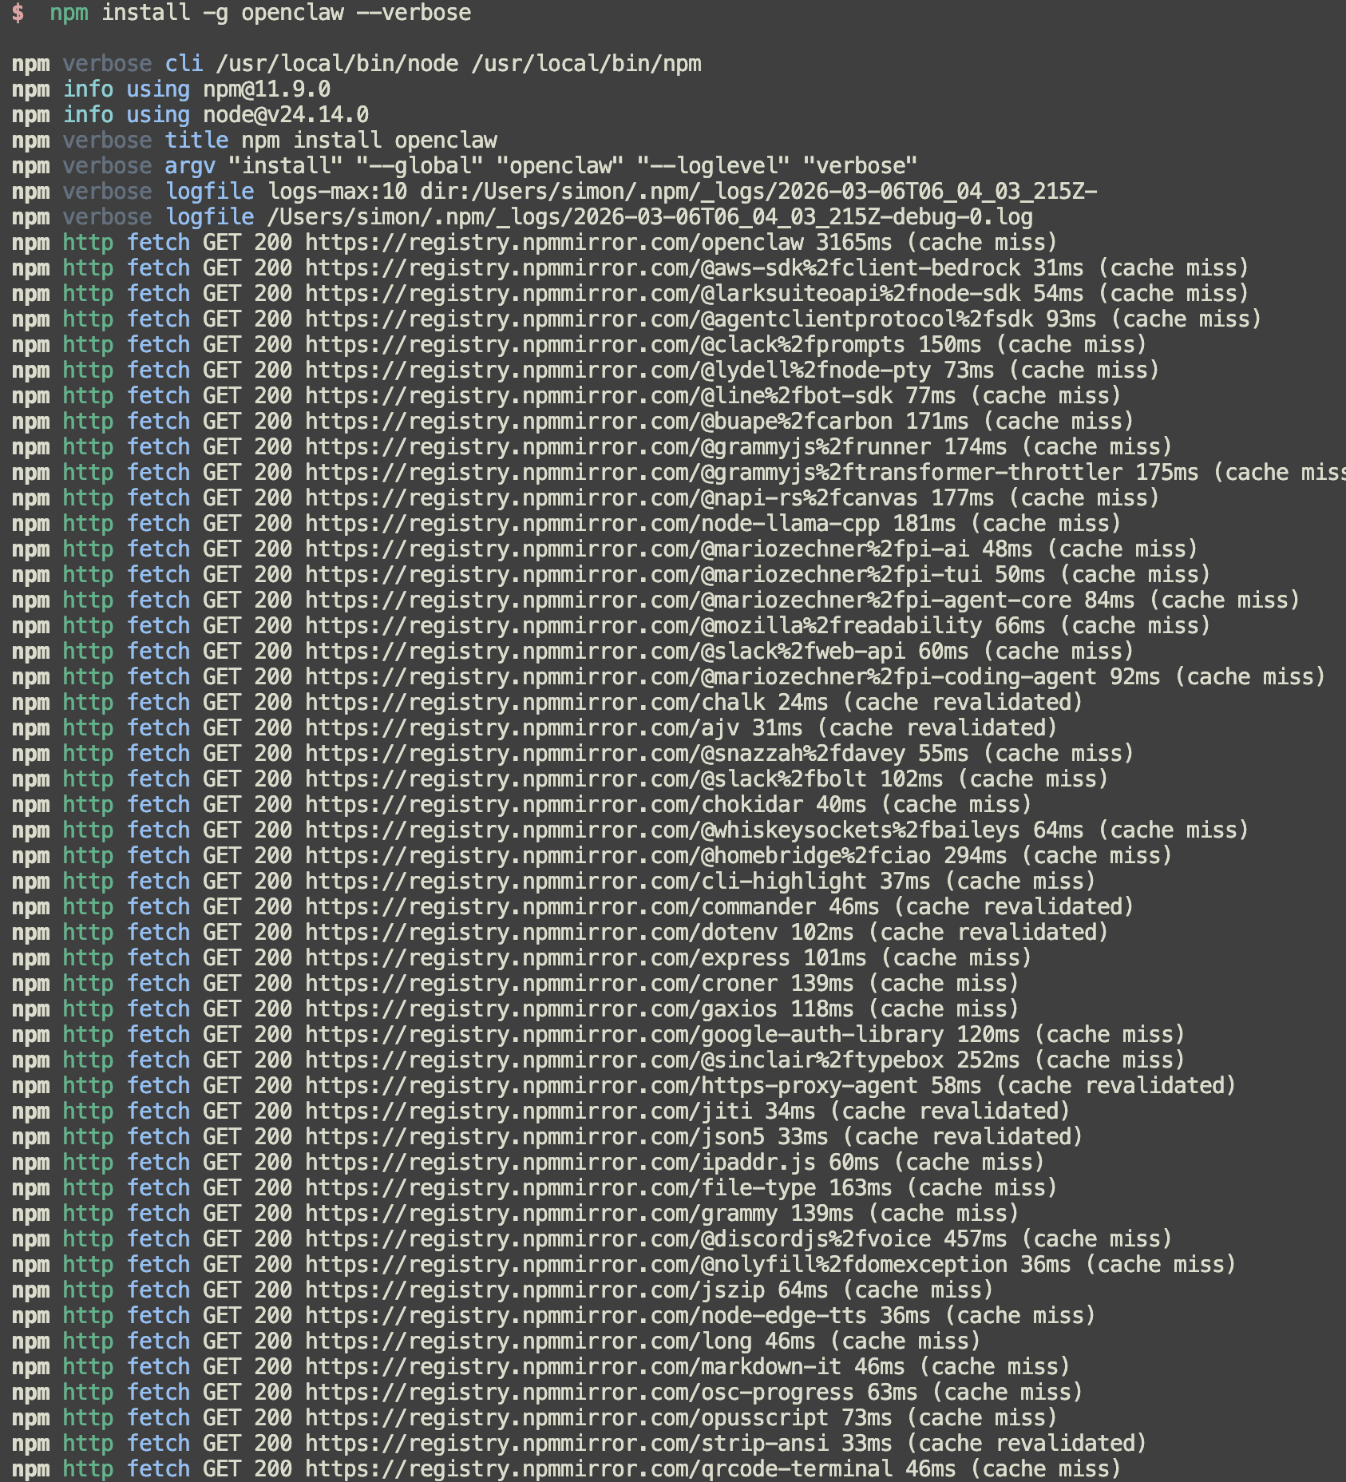Click the @buape%2fcarbon fetch URL
This screenshot has height=1482, width=1346.
(x=599, y=422)
